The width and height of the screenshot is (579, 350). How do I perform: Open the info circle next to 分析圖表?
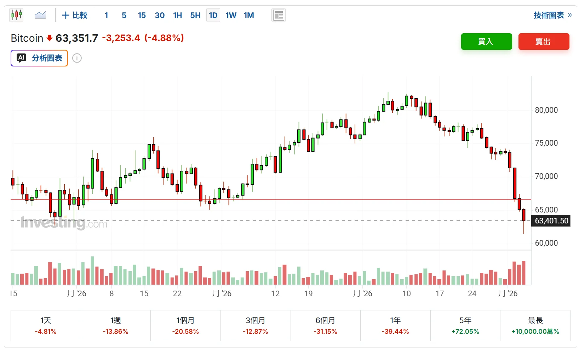point(77,58)
